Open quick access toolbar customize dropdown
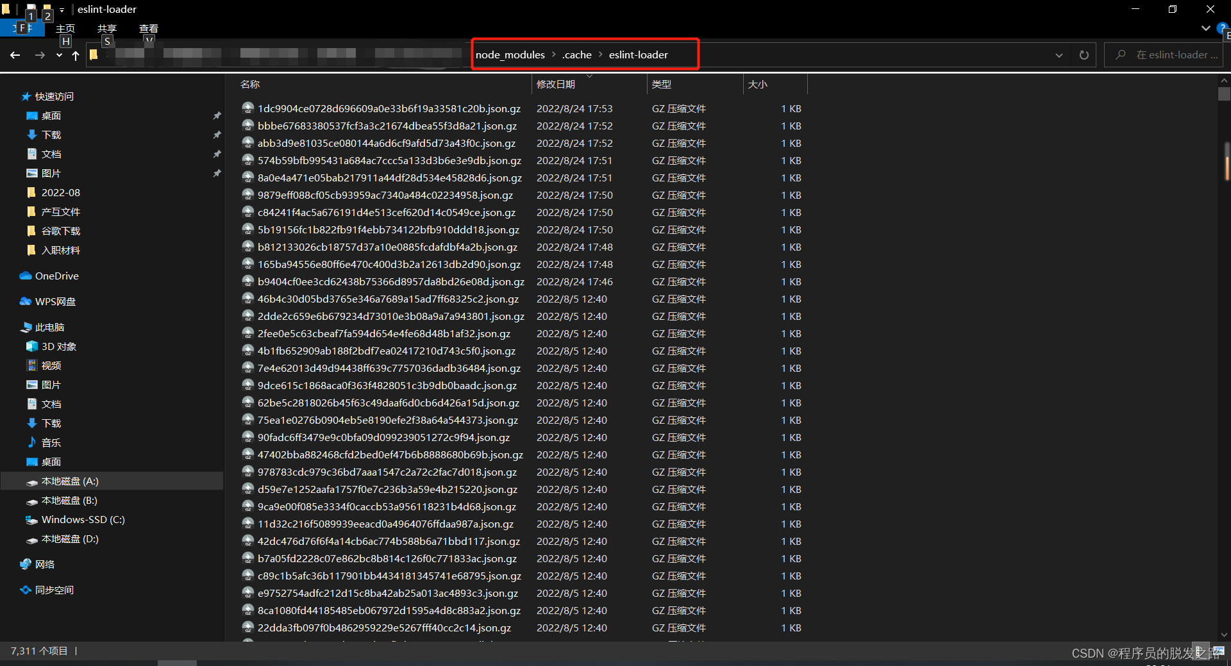Screen dimensions: 1231x666 62,10
